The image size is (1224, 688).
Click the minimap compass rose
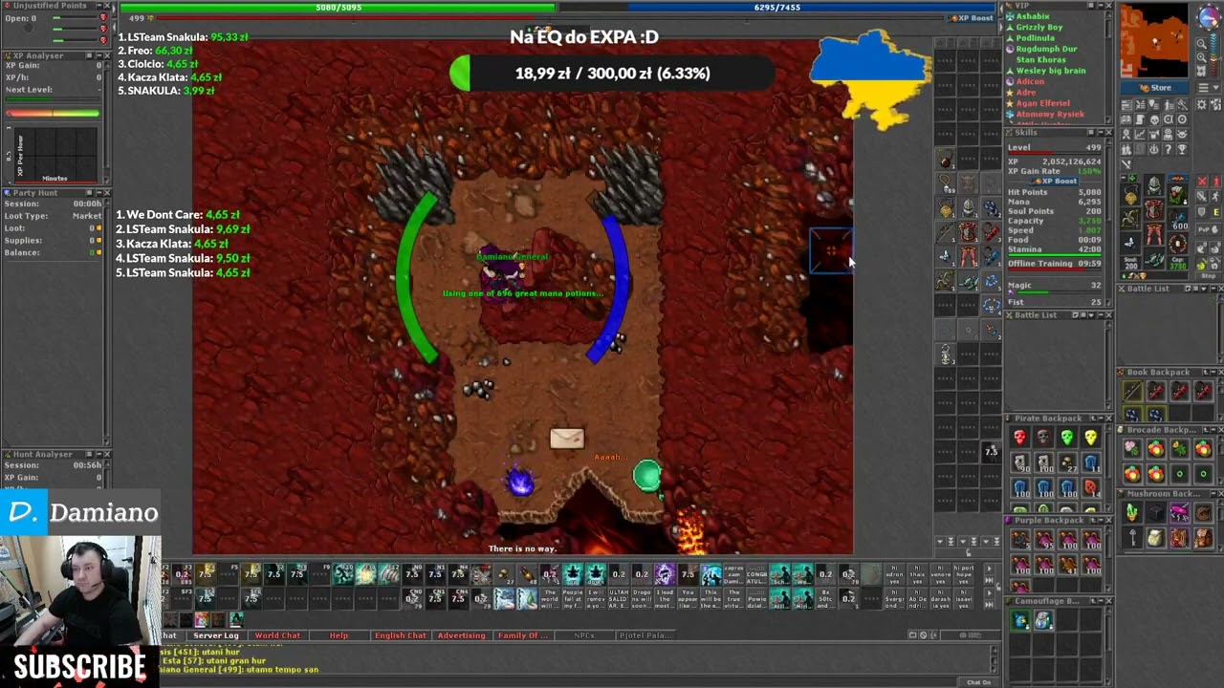tap(1209, 16)
